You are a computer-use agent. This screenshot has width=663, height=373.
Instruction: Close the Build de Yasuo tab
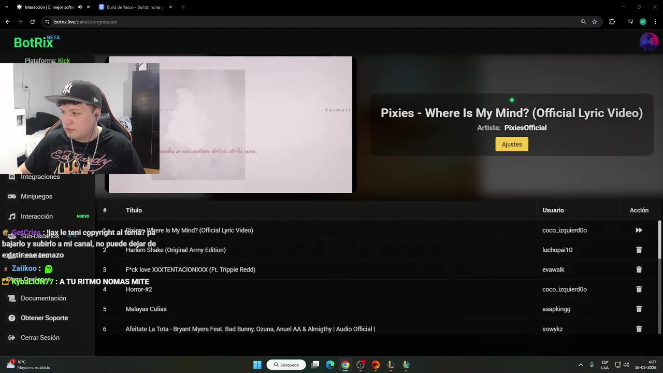click(x=169, y=7)
